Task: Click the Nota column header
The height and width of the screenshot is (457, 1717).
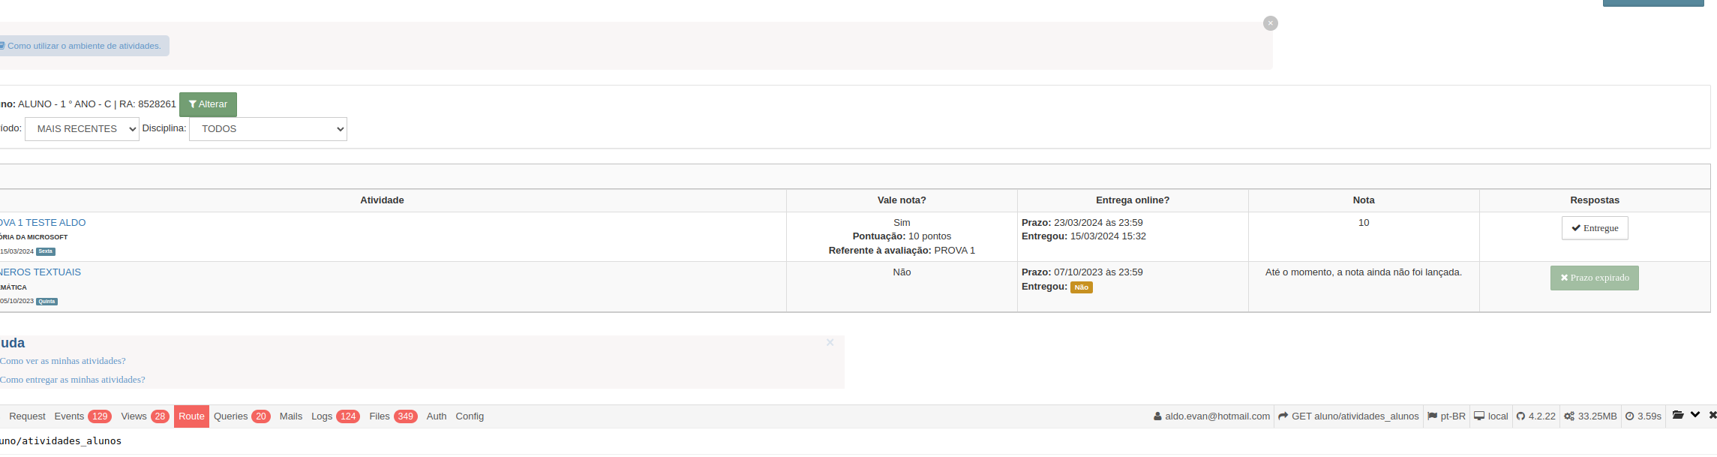Action: tap(1364, 200)
